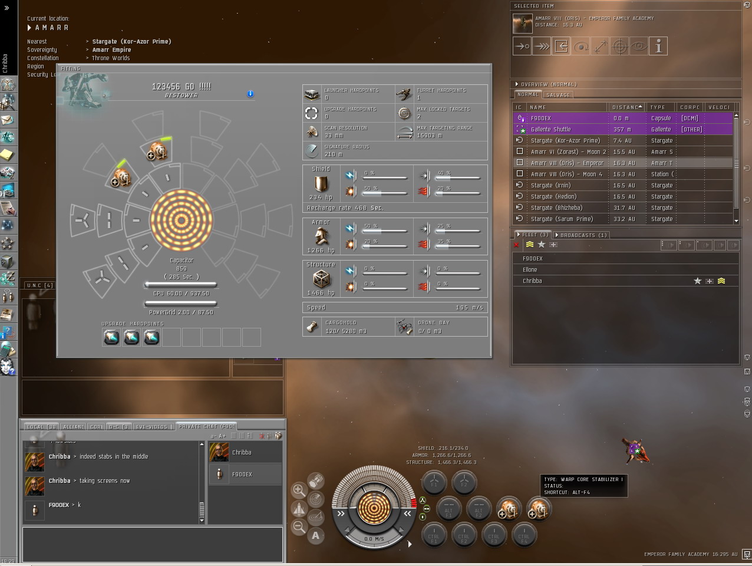Sort overview by Distance column header

(627, 107)
